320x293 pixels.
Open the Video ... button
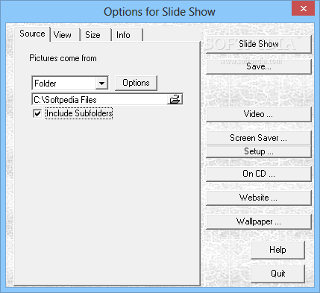coord(259,114)
